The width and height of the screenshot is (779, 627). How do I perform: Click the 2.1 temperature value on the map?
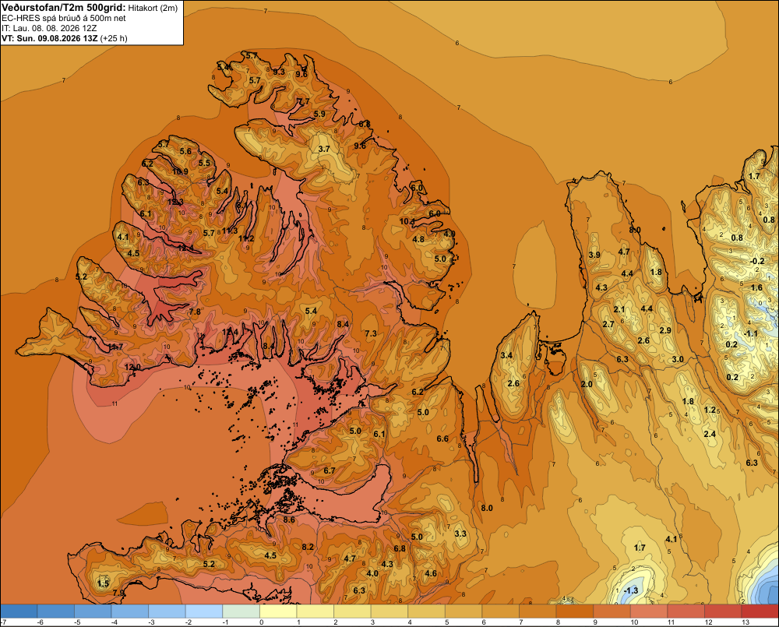(619, 309)
